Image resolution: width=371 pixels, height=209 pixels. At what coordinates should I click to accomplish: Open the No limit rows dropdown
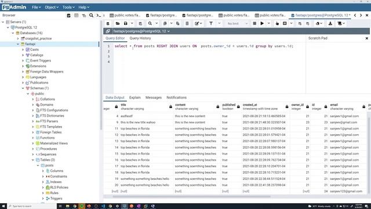237,23
